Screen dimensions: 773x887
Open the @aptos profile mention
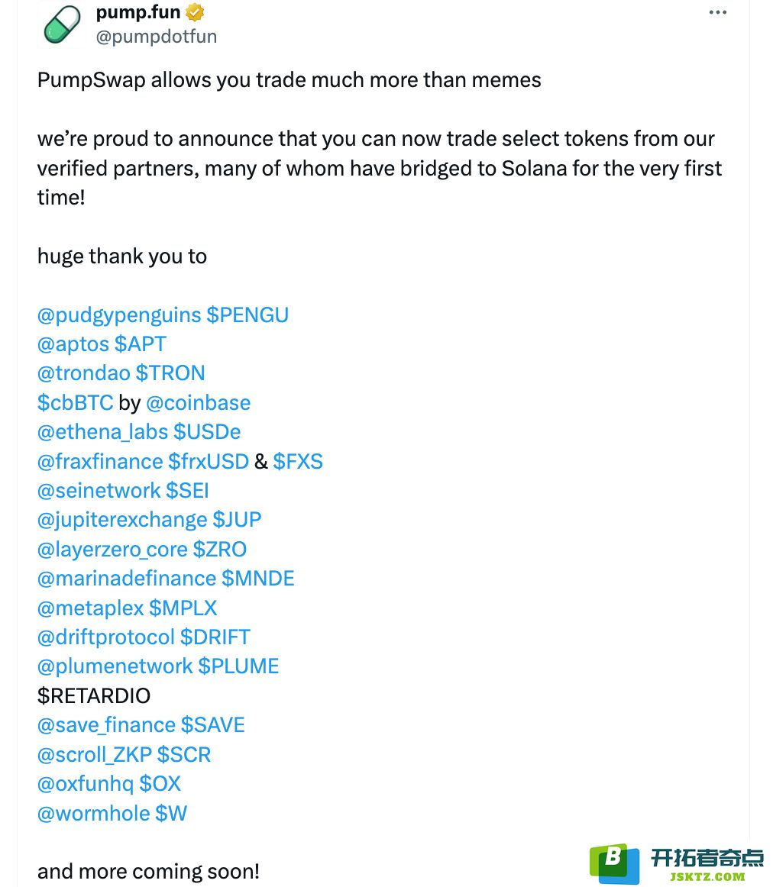pos(73,344)
